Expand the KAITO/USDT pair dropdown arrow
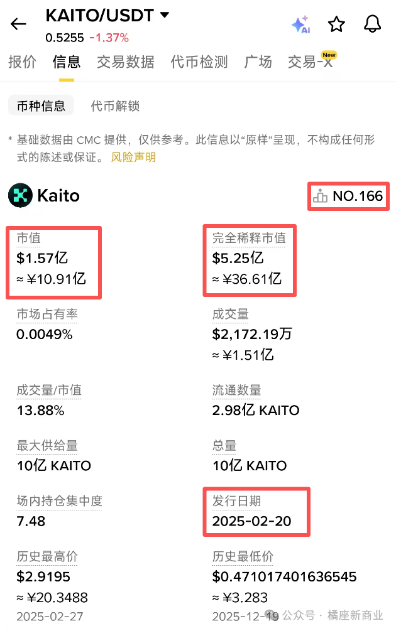The image size is (396, 631). [x=165, y=14]
